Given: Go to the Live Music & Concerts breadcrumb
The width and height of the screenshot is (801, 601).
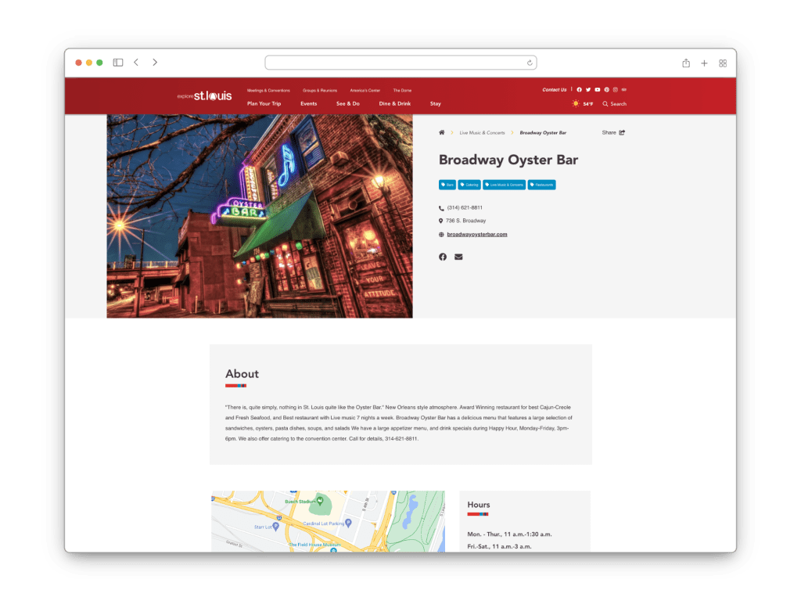Looking at the screenshot, I should (482, 132).
